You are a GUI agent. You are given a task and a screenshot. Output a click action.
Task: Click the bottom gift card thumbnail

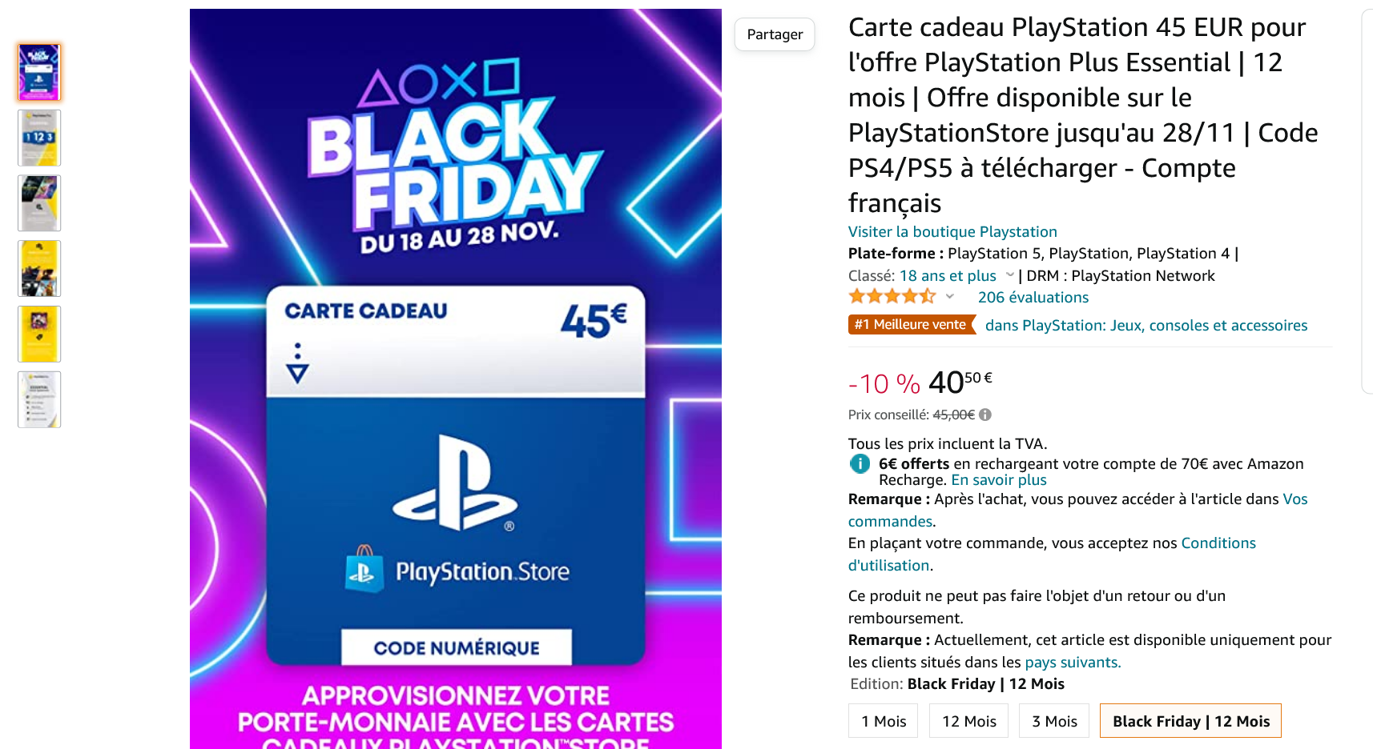tap(38, 399)
